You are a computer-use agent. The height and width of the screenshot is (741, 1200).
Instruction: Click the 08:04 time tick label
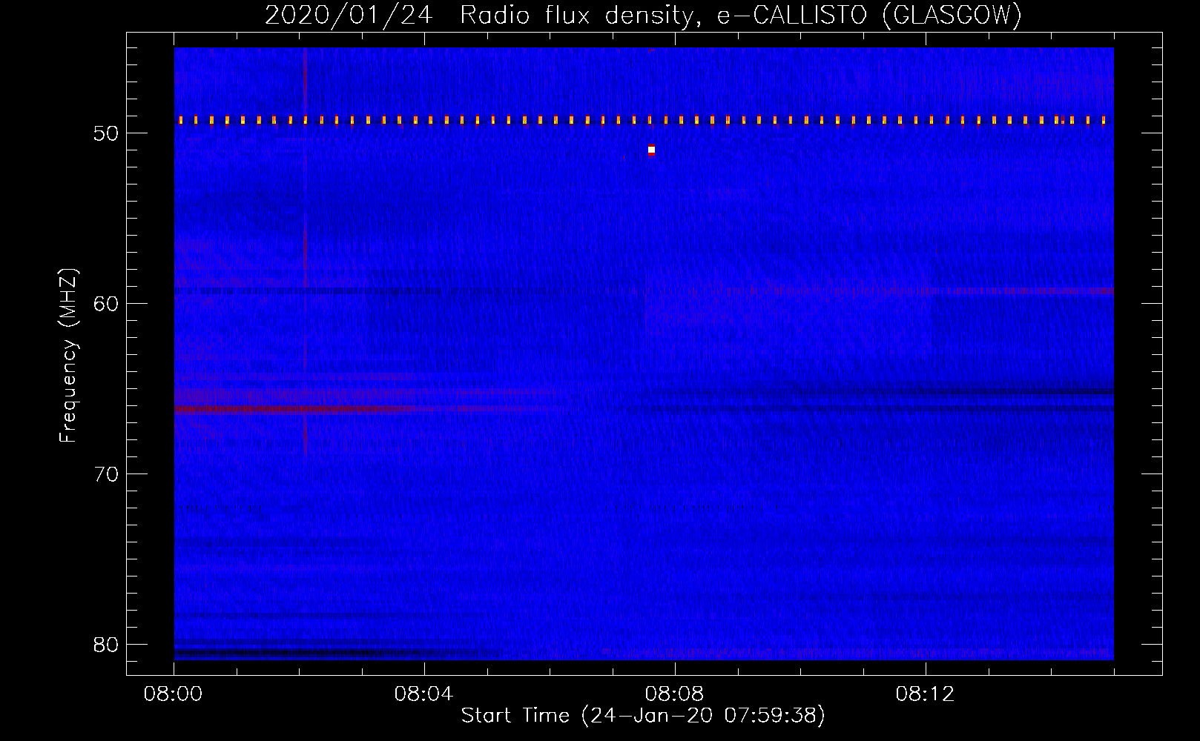(424, 694)
